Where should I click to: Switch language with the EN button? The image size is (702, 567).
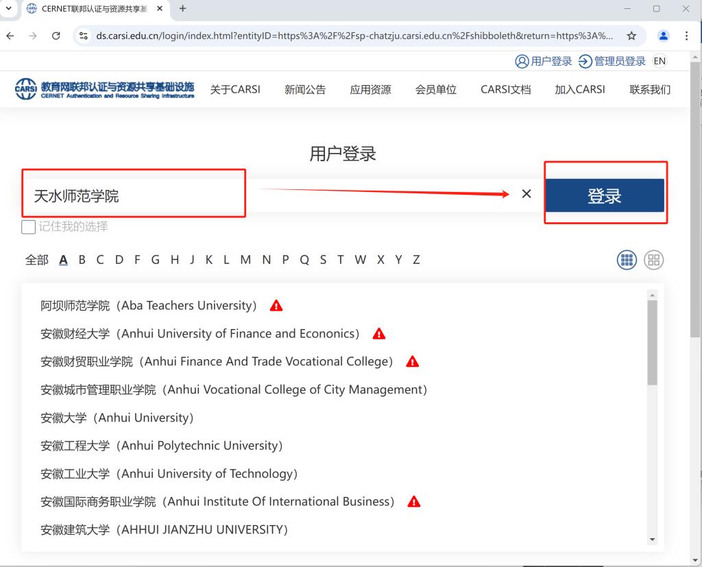659,61
